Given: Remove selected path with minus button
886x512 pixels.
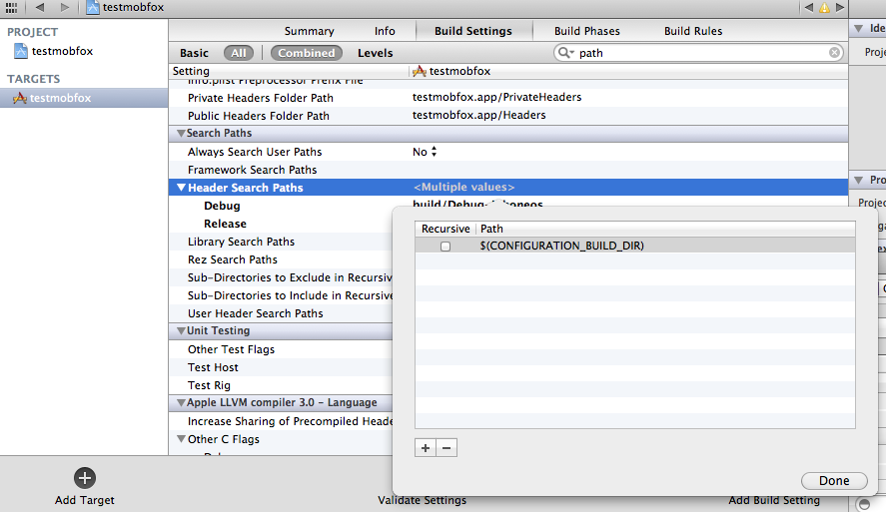Looking at the screenshot, I should (446, 448).
